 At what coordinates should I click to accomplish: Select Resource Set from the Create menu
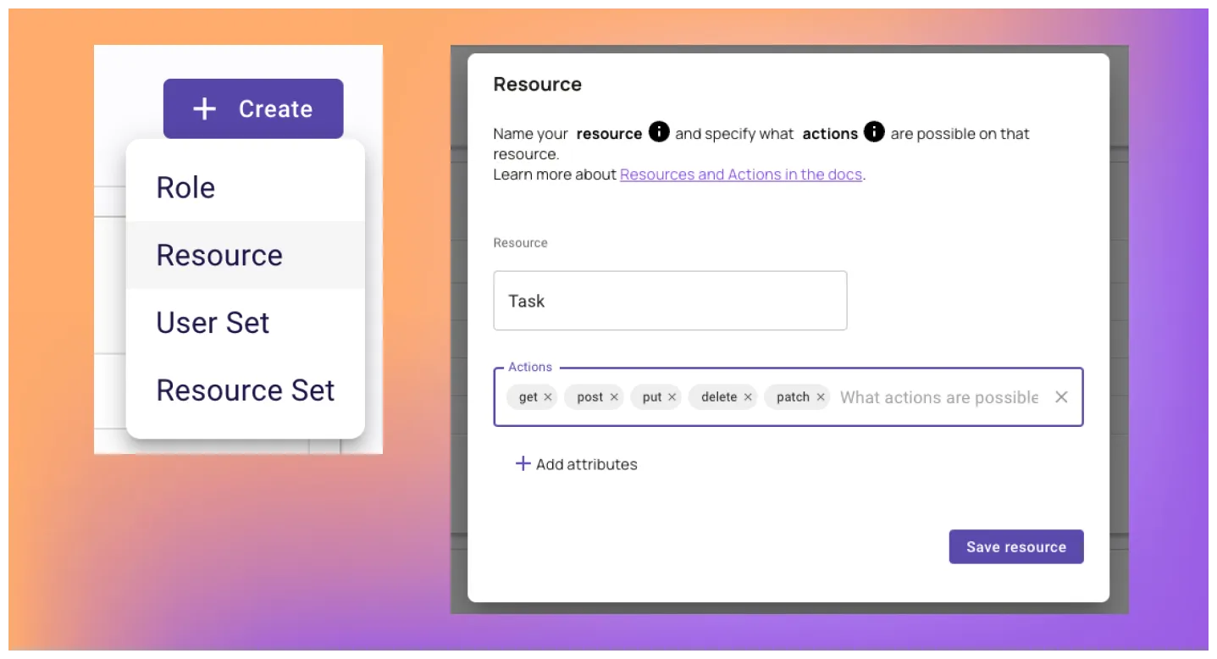(x=246, y=390)
